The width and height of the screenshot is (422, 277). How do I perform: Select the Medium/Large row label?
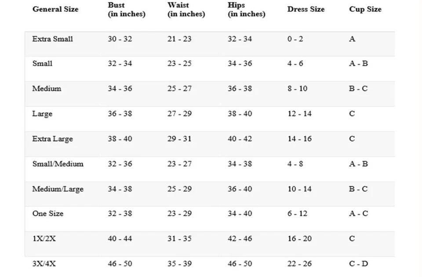coord(58,189)
